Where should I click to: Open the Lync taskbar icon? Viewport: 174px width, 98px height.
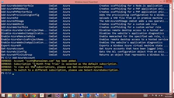pyautogui.click(x=89, y=95)
